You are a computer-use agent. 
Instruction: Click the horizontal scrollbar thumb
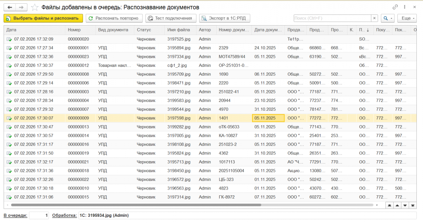pos(136,205)
